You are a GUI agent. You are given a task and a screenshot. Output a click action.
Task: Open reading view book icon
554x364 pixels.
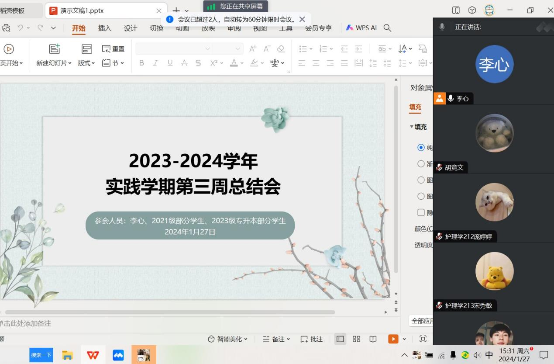[x=373, y=339]
